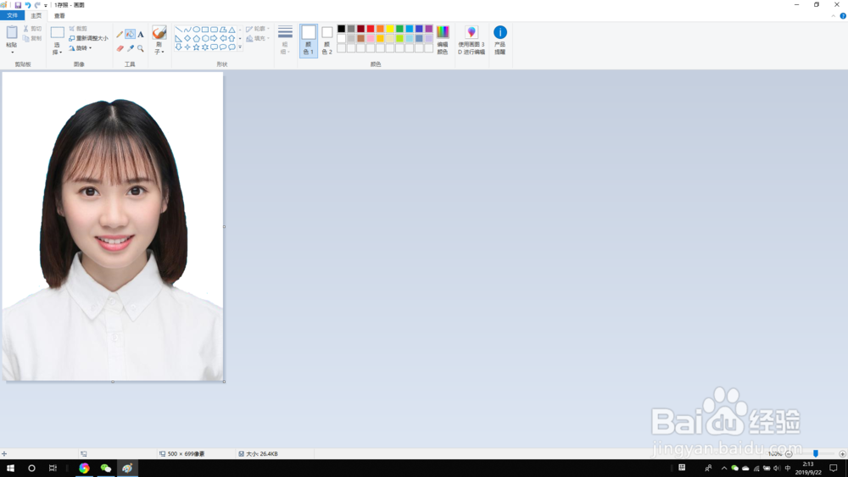Screen dimensions: 848x477
Task: Open the line Size thickness dropdown
Action: (285, 40)
